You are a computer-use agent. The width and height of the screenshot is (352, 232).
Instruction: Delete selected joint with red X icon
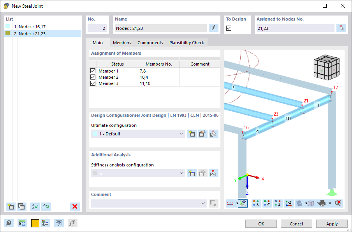coord(75,206)
